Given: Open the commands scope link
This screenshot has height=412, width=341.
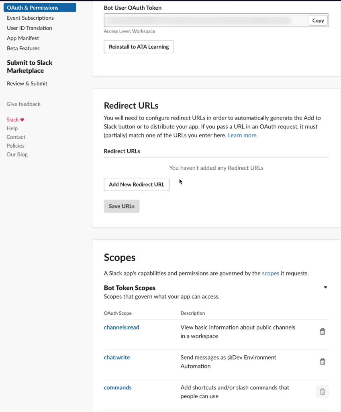Looking at the screenshot, I should click(118, 387).
